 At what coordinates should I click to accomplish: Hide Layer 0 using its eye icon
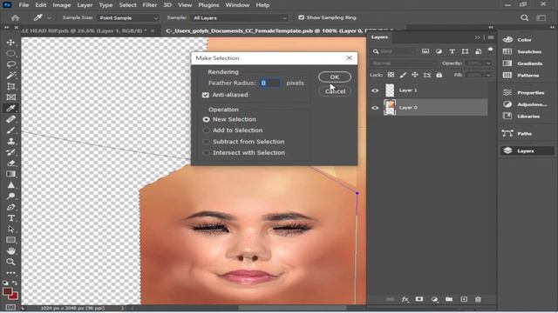click(375, 108)
